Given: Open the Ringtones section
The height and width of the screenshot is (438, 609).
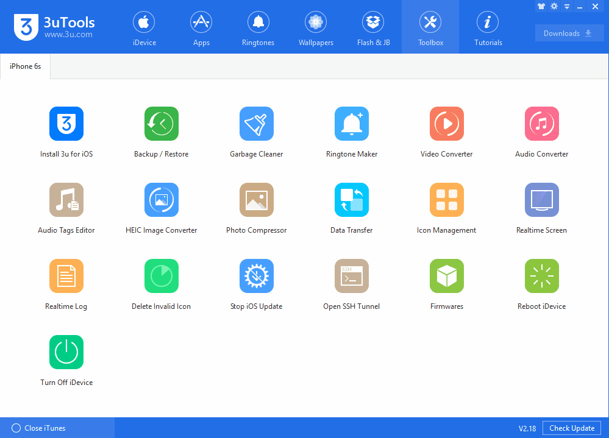Looking at the screenshot, I should coord(258,28).
